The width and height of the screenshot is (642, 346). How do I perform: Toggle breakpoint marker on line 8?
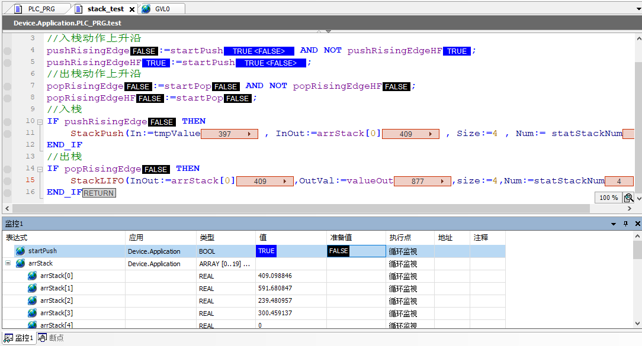[x=7, y=98]
